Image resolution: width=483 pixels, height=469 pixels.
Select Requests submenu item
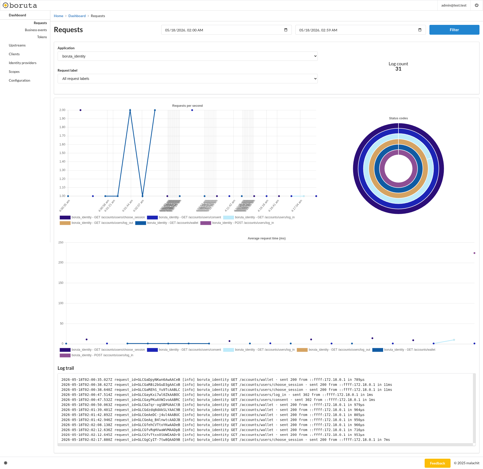(40, 23)
